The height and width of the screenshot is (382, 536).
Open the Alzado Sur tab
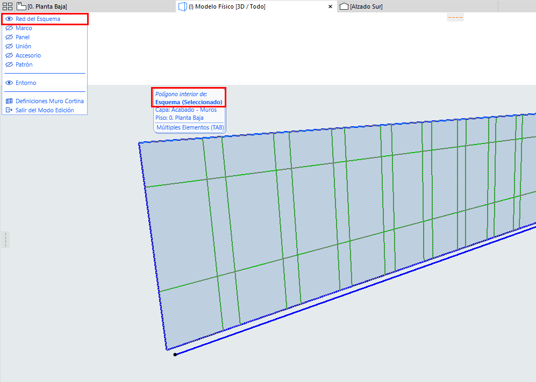[x=366, y=6]
